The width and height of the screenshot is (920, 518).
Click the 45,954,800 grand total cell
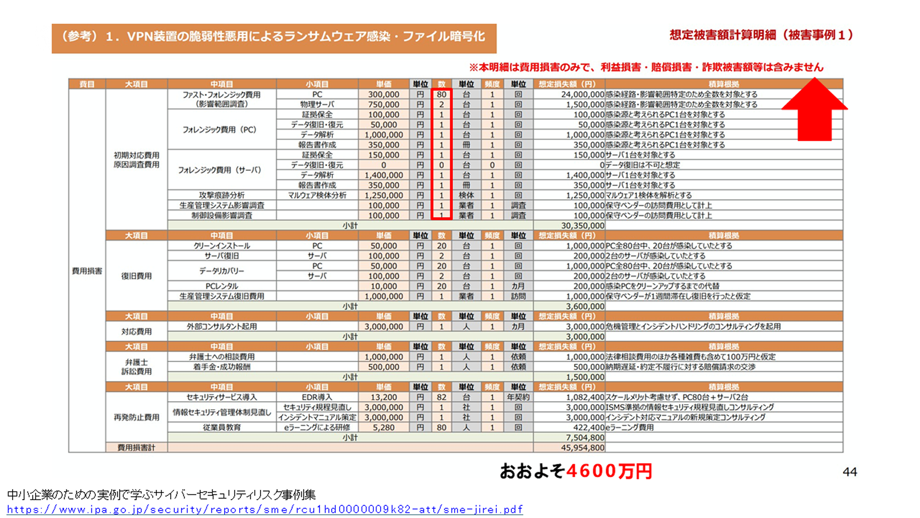(569, 447)
